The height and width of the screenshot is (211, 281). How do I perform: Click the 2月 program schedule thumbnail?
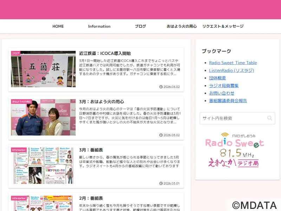[43, 204]
